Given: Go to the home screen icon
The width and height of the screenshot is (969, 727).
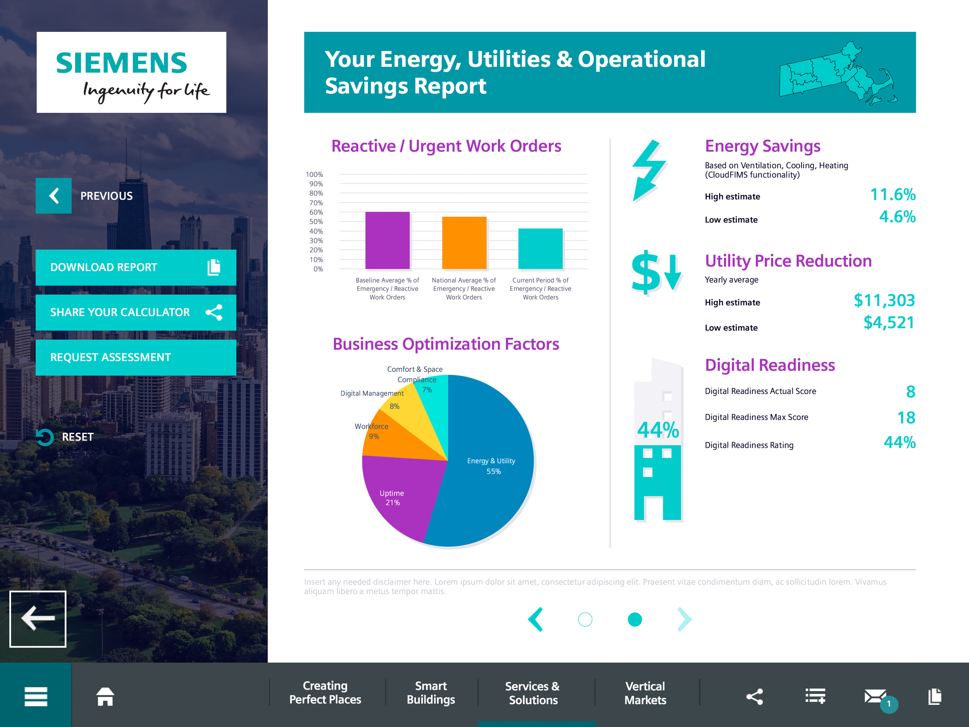Looking at the screenshot, I should pos(105,696).
